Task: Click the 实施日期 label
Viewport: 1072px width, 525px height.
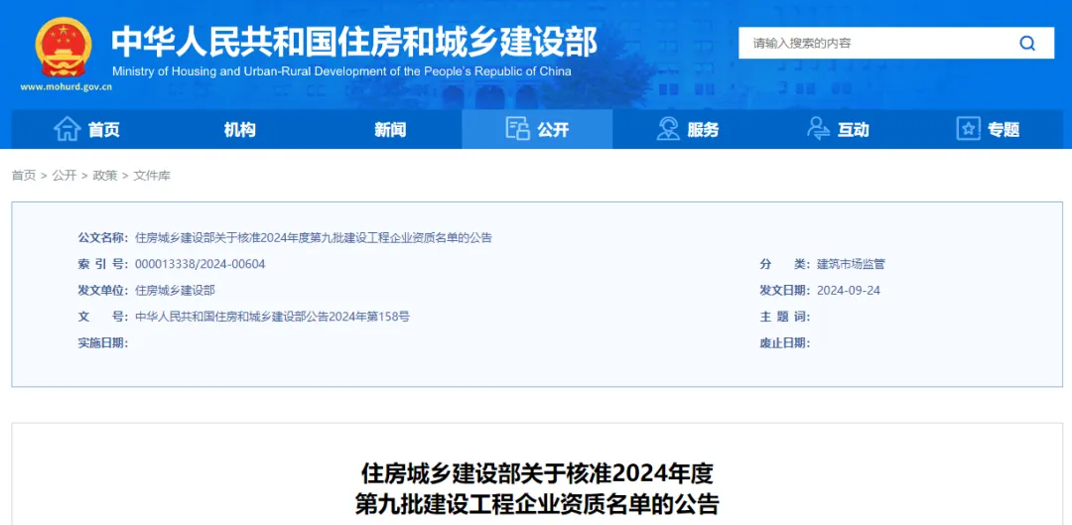Action: pyautogui.click(x=103, y=343)
